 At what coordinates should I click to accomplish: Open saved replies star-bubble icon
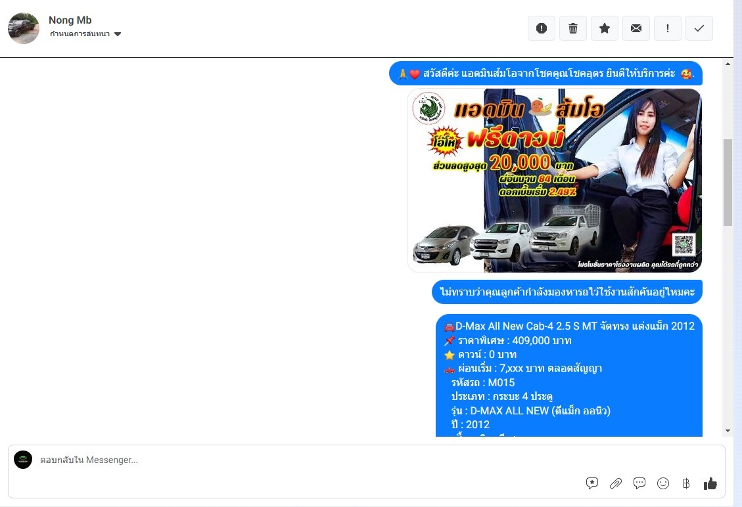[x=592, y=483]
